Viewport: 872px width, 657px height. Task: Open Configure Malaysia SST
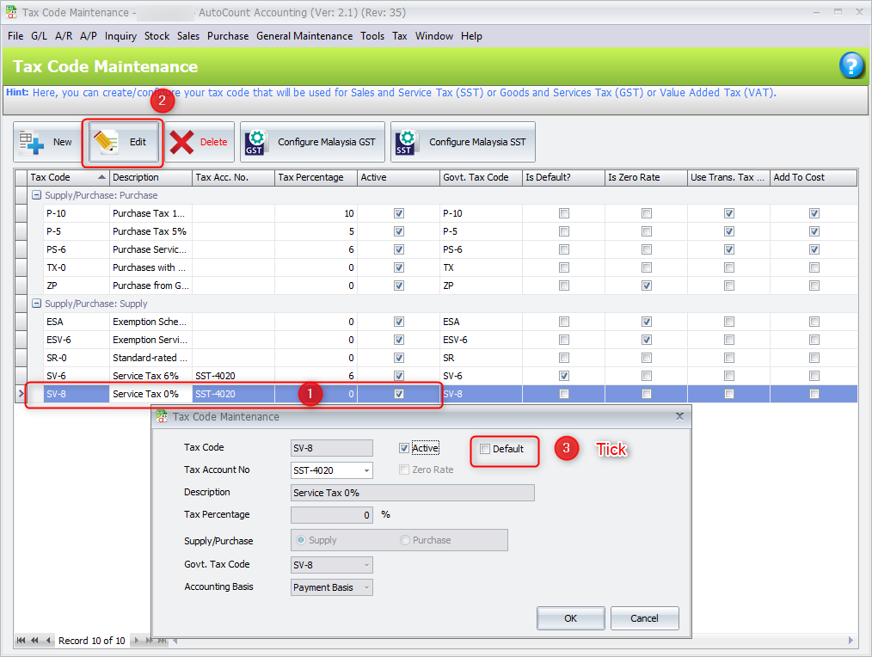[463, 142]
